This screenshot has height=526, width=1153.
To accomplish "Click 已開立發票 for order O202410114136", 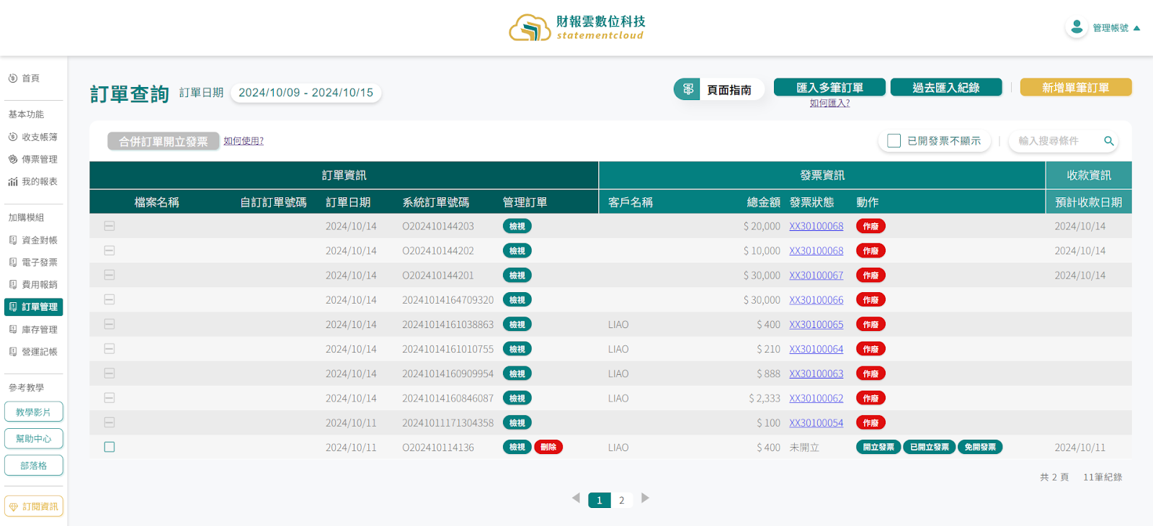I will [929, 447].
